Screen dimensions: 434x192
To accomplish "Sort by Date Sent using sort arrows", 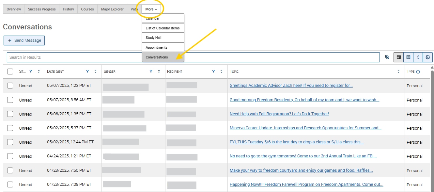I will 95,71.
